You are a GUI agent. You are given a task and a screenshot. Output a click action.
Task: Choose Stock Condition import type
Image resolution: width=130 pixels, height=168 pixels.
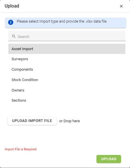pyautogui.click(x=67, y=80)
